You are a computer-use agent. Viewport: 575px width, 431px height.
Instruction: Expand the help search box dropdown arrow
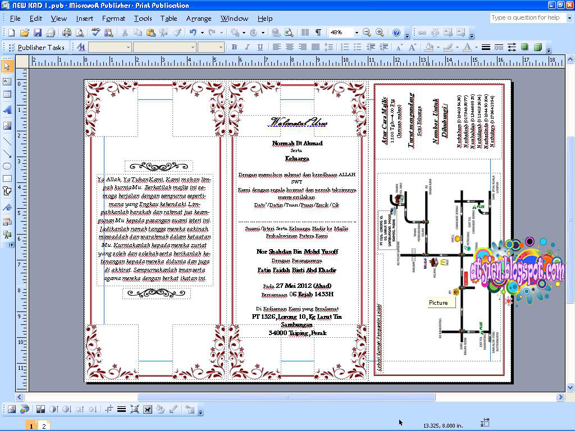569,17
